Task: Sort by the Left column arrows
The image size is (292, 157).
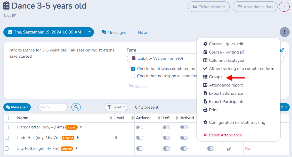Action: point(176,118)
